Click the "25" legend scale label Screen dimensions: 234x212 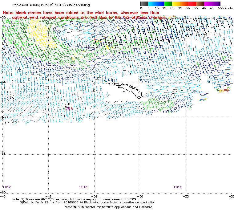click(180, 8)
